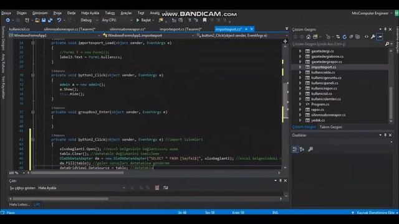Click the Undo arrow icon in the toolbar
The height and width of the screenshot is (224, 399).
(x=59, y=20)
